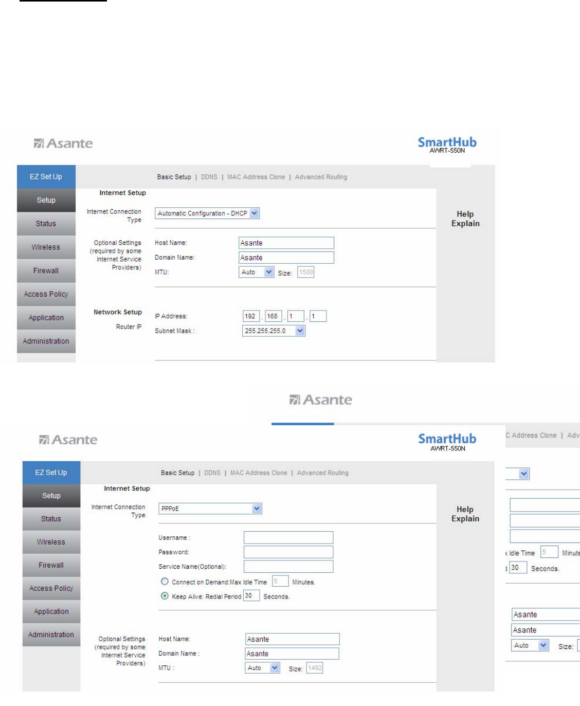The image size is (580, 706).
Task: Open Firewall in the PPPoE screen sidebar
Action: click(51, 565)
